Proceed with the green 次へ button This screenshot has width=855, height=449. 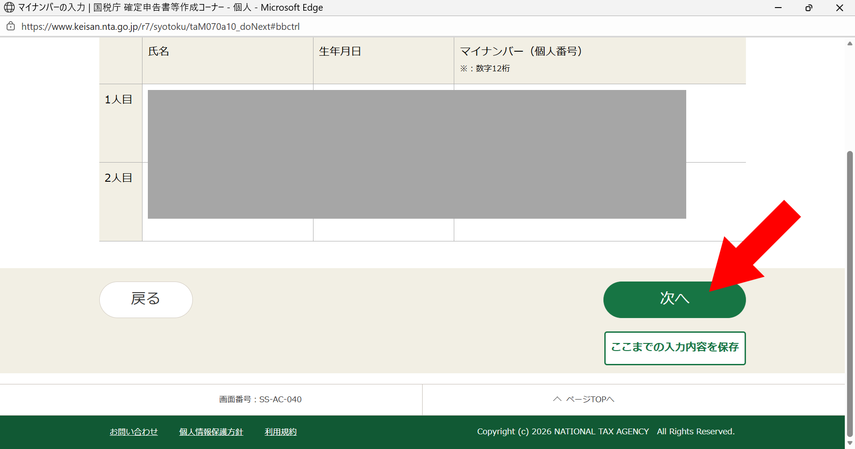point(674,299)
